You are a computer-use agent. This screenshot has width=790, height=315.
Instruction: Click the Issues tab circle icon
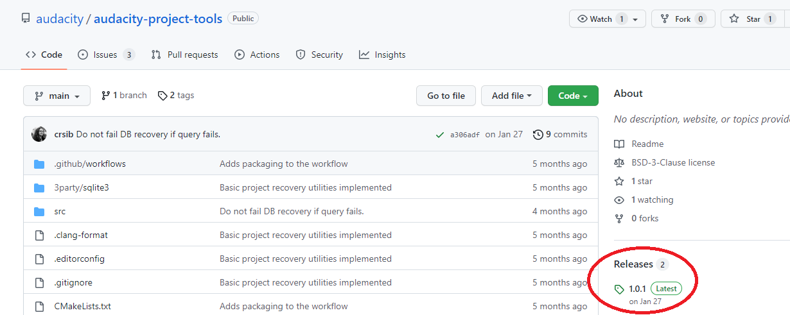click(83, 55)
